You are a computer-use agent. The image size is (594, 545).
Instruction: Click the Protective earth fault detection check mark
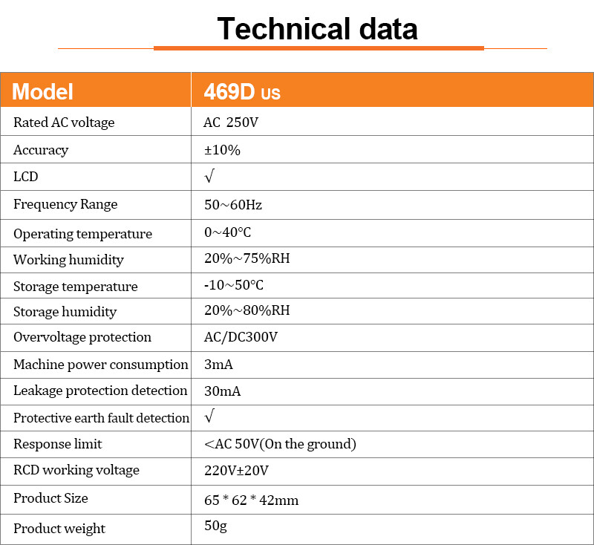(x=209, y=417)
